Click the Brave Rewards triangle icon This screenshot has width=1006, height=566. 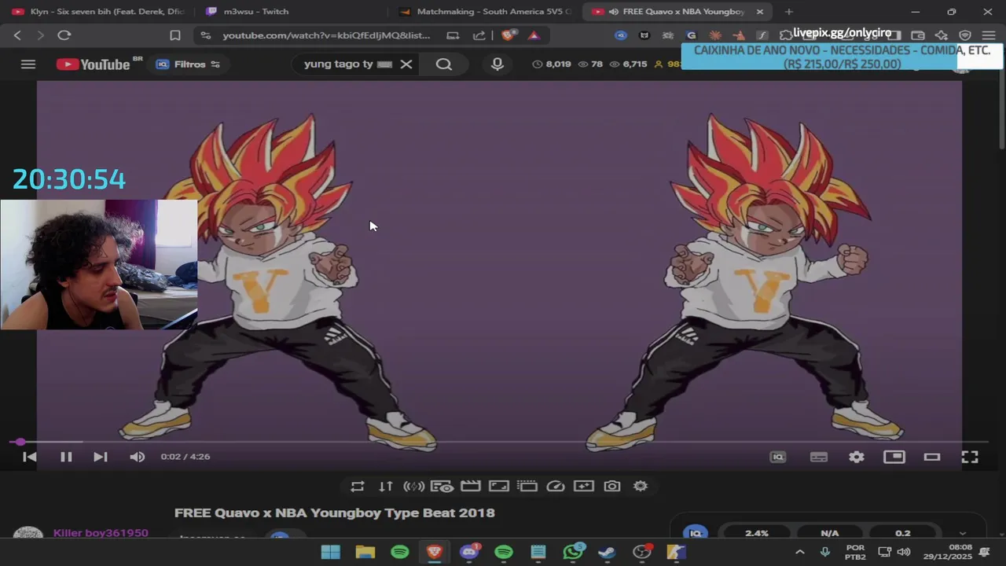click(x=534, y=35)
